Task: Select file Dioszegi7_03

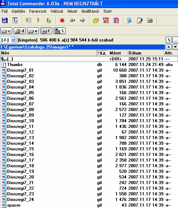Action: tap(89, 82)
